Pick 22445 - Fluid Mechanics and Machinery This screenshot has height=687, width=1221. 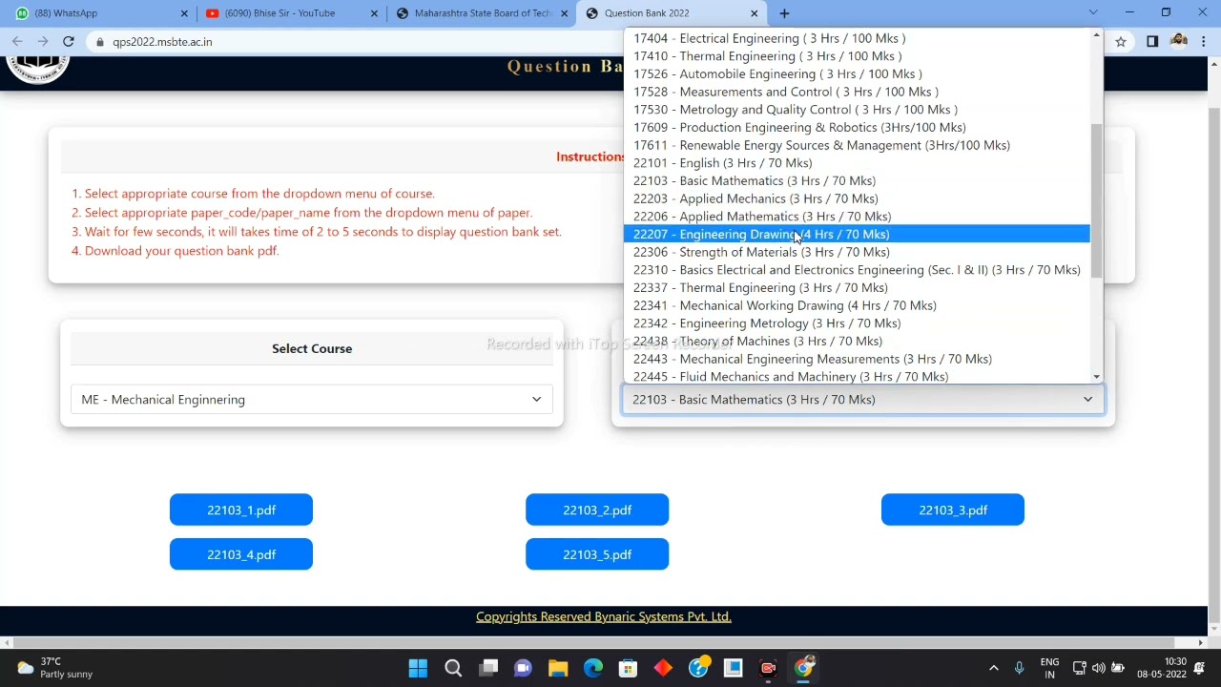pos(857,377)
